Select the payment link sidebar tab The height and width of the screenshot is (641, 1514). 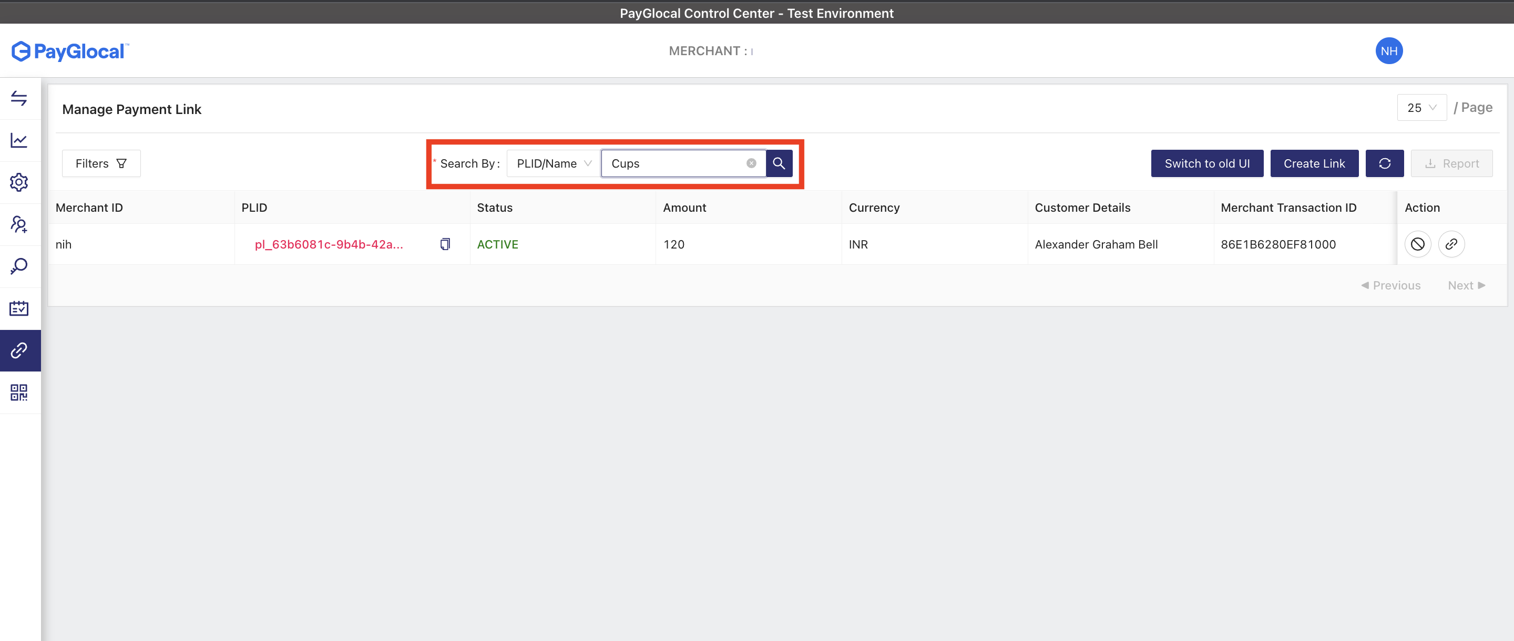point(19,351)
